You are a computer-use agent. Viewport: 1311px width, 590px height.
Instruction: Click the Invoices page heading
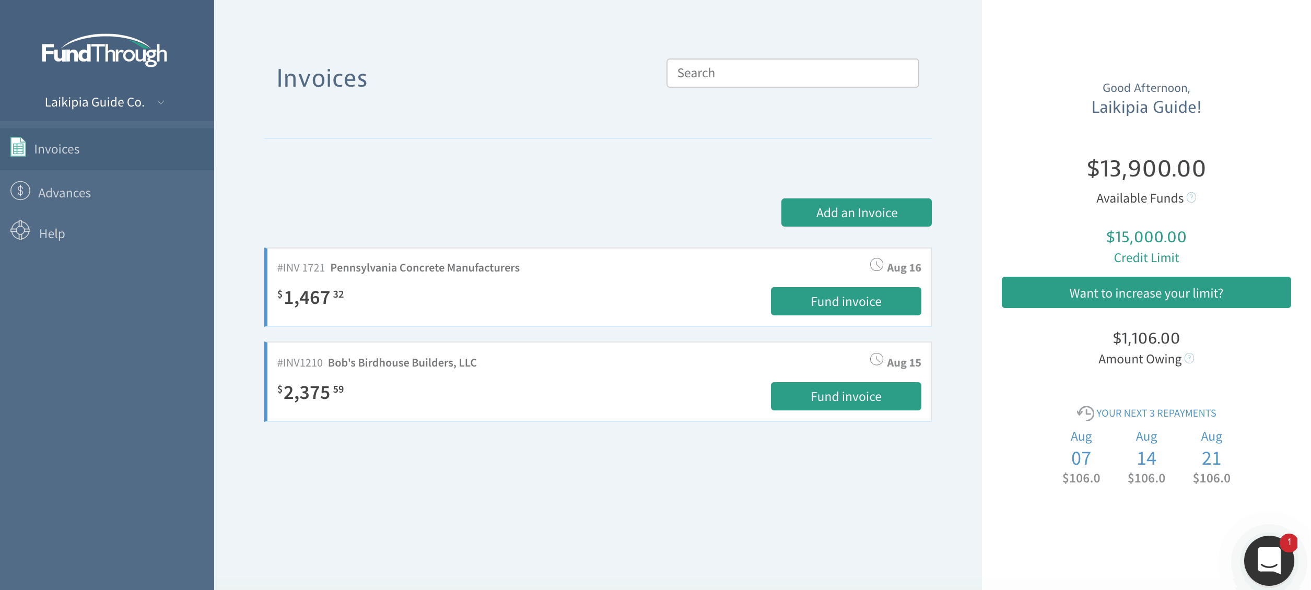click(x=322, y=78)
